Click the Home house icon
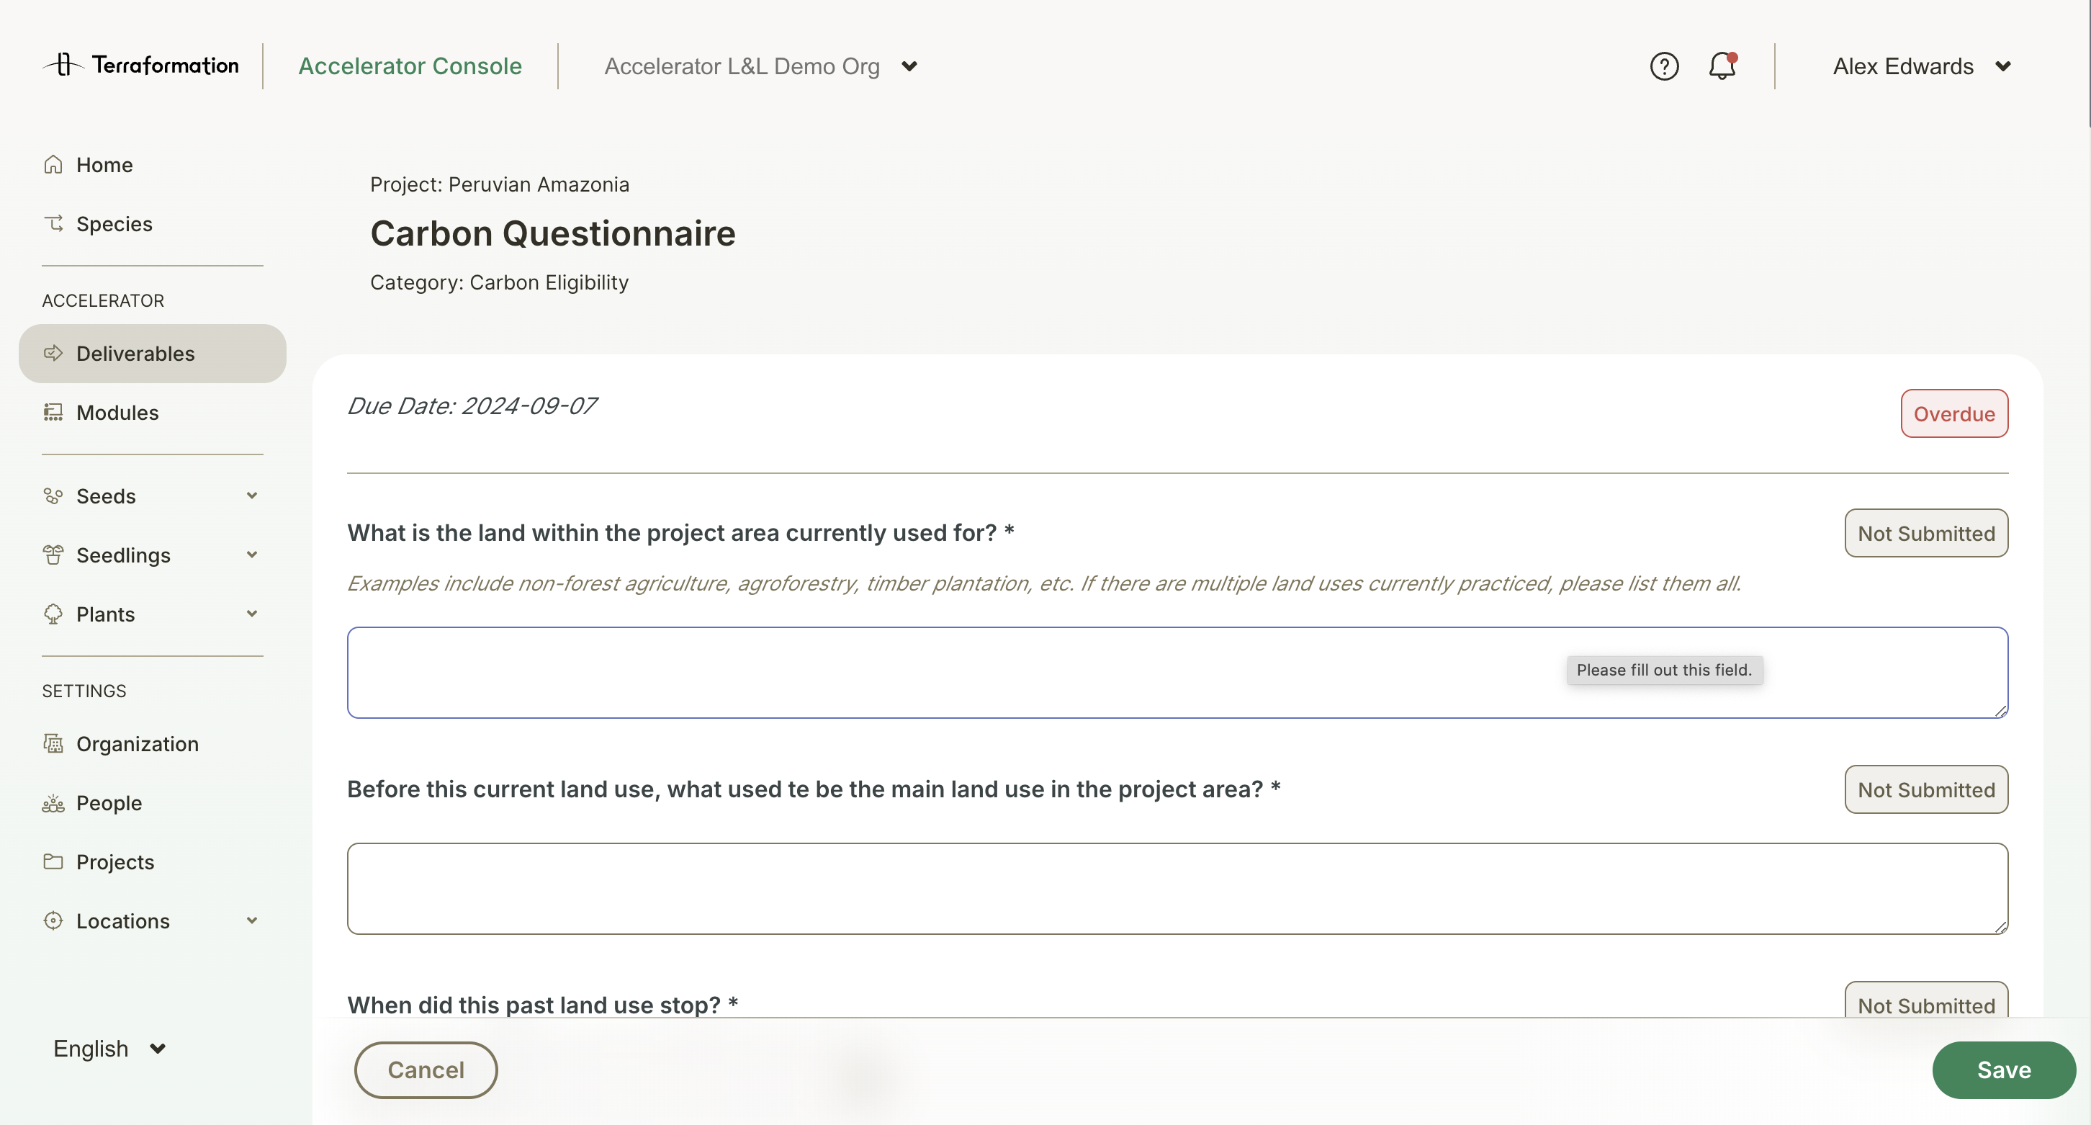This screenshot has height=1125, width=2091. [53, 165]
